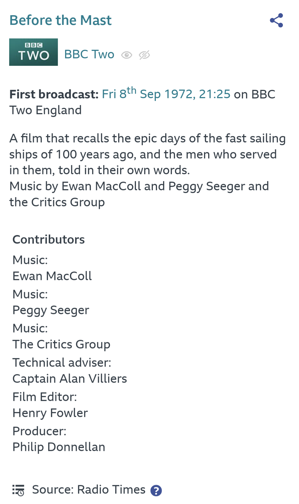Tap the share icon
299x504 pixels.
click(276, 20)
